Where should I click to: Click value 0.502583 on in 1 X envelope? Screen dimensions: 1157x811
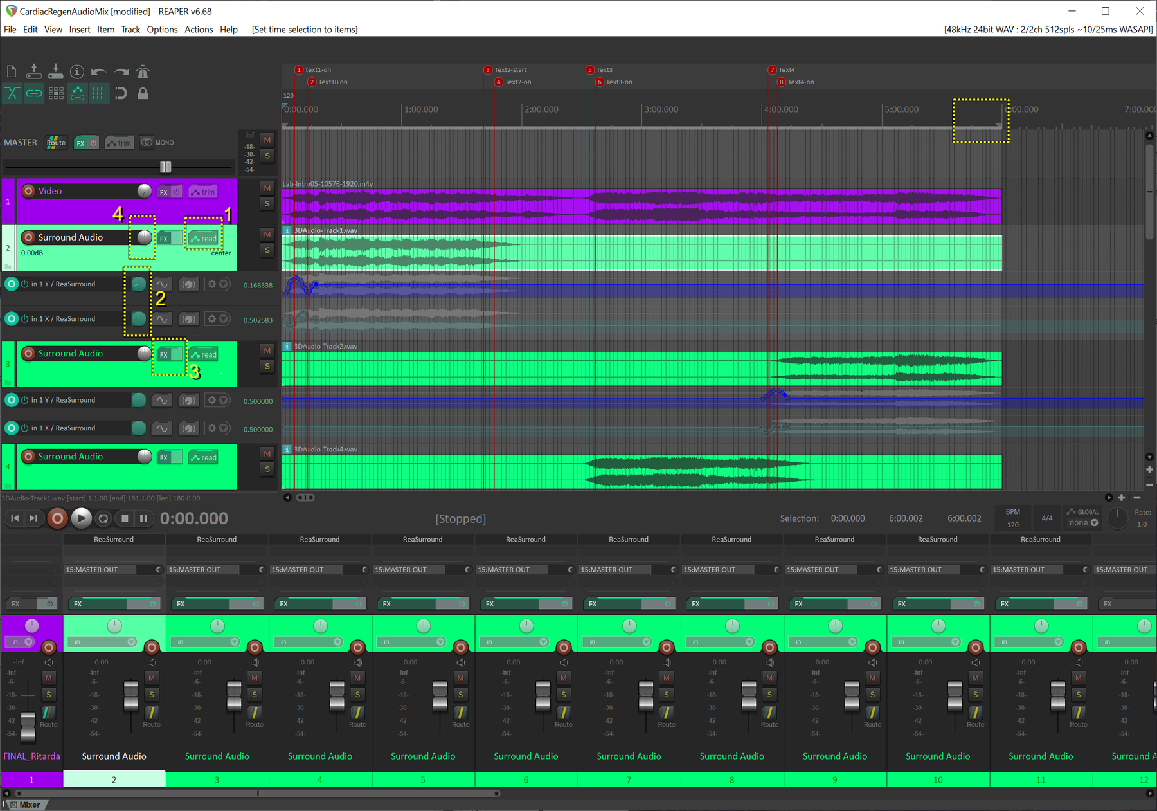(258, 320)
